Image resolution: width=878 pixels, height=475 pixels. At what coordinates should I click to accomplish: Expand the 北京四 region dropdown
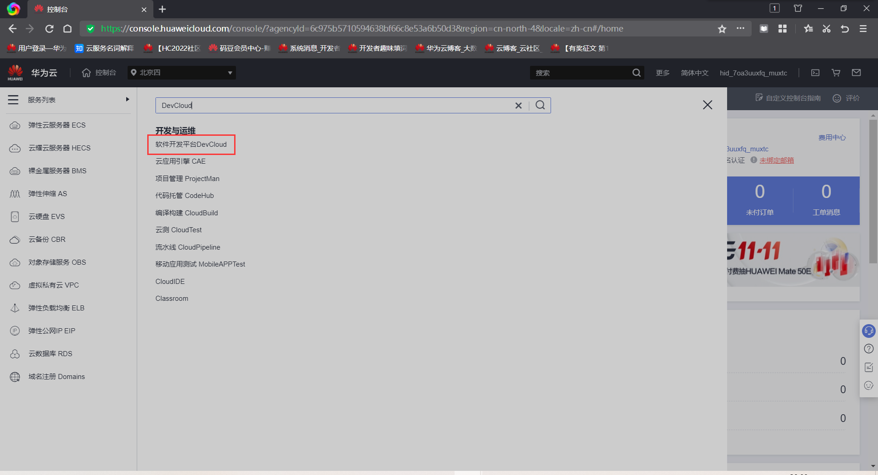[x=182, y=73]
